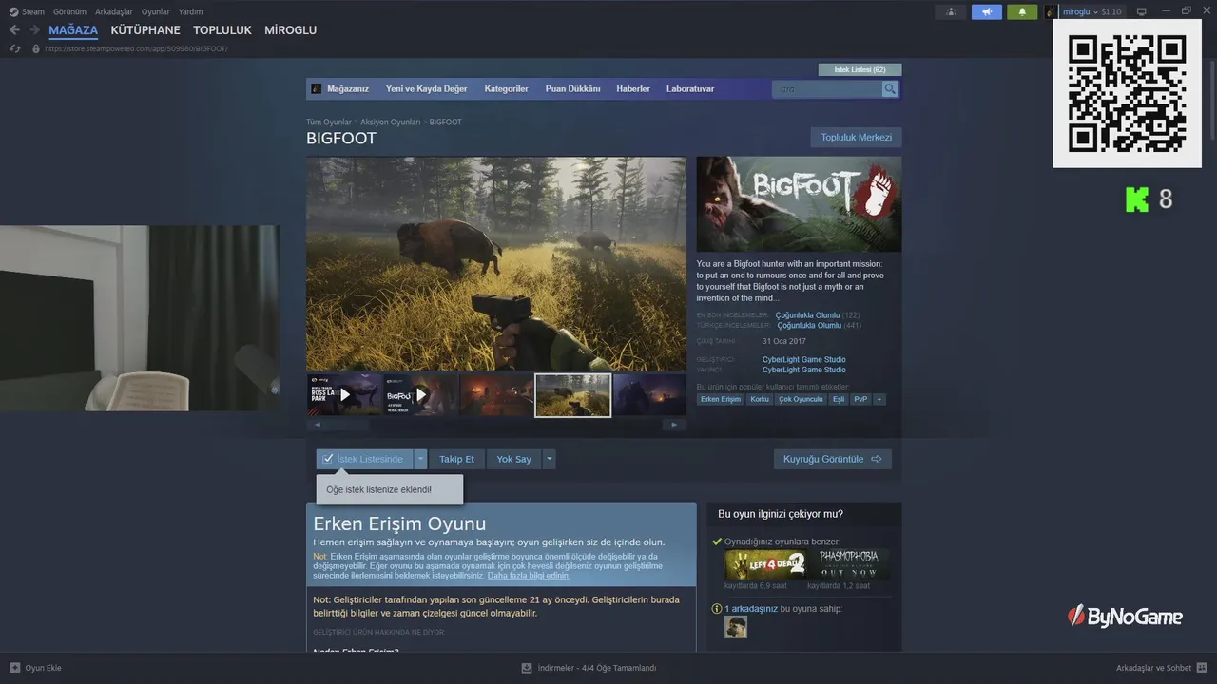The width and height of the screenshot is (1217, 684).
Task: Switch to the MİROGLU profile tab
Action: click(x=291, y=30)
